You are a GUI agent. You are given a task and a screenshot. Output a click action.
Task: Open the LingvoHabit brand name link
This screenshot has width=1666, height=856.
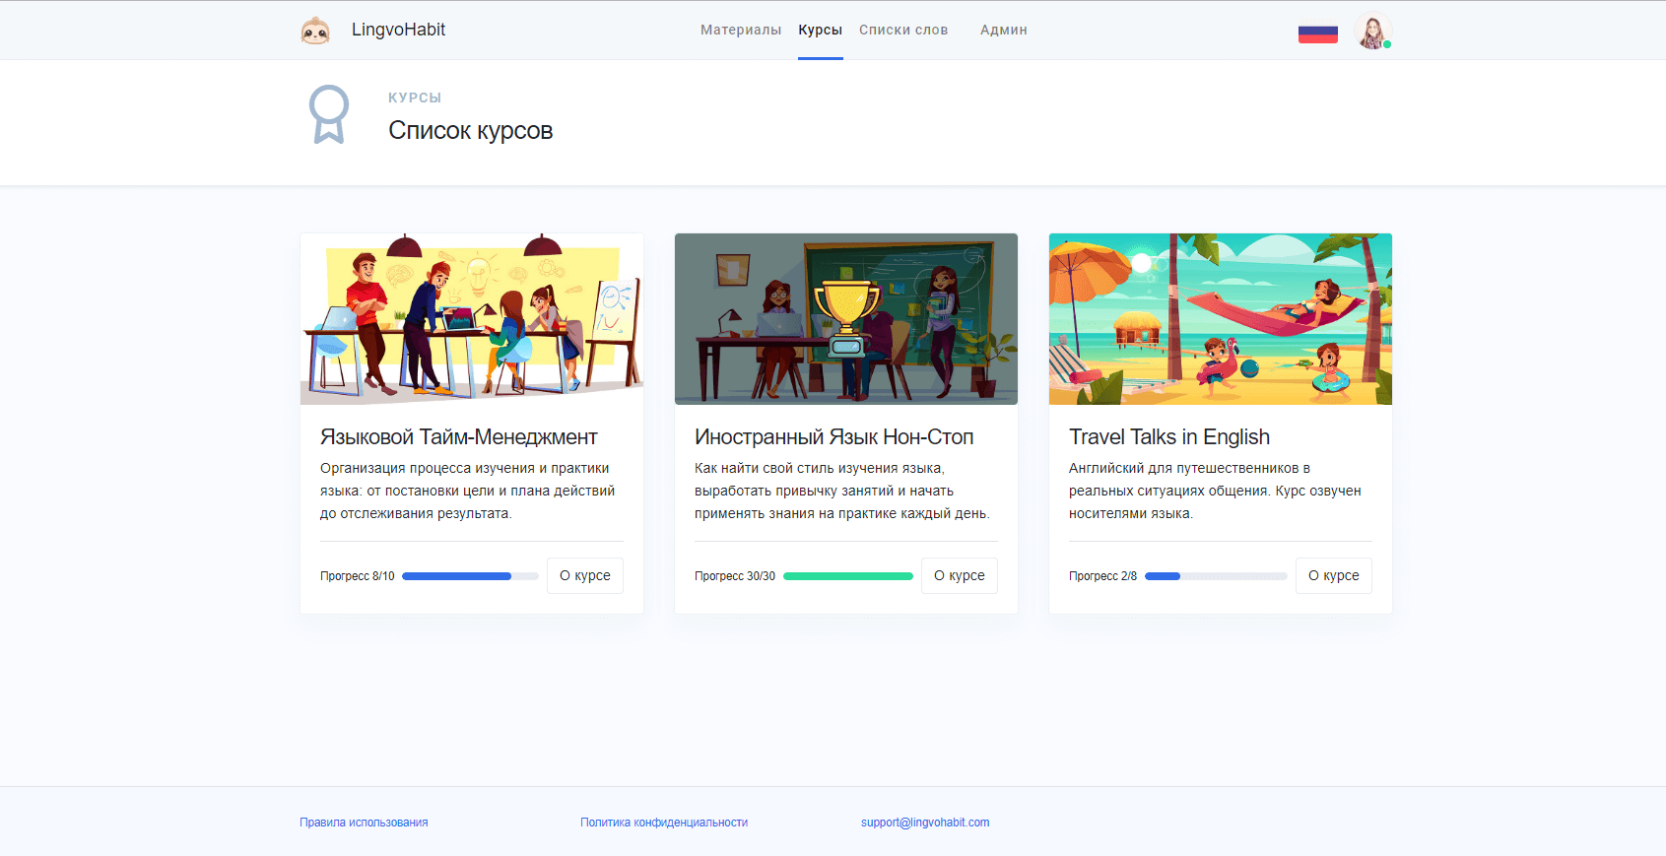click(398, 30)
